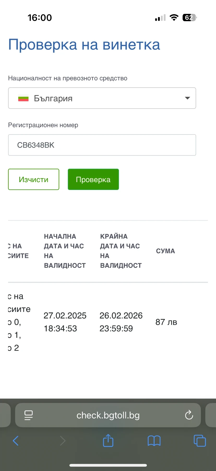Tap the Wi-Fi status icon
216x471 pixels.
click(174, 18)
